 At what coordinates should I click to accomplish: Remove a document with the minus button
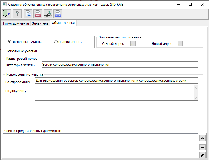202,147
